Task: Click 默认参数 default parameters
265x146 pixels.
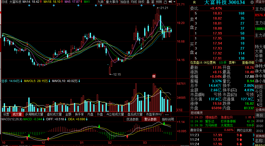Action: [150, 119]
